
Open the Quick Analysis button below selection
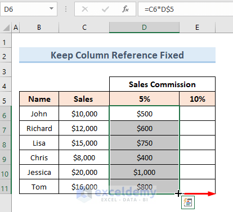188,202
